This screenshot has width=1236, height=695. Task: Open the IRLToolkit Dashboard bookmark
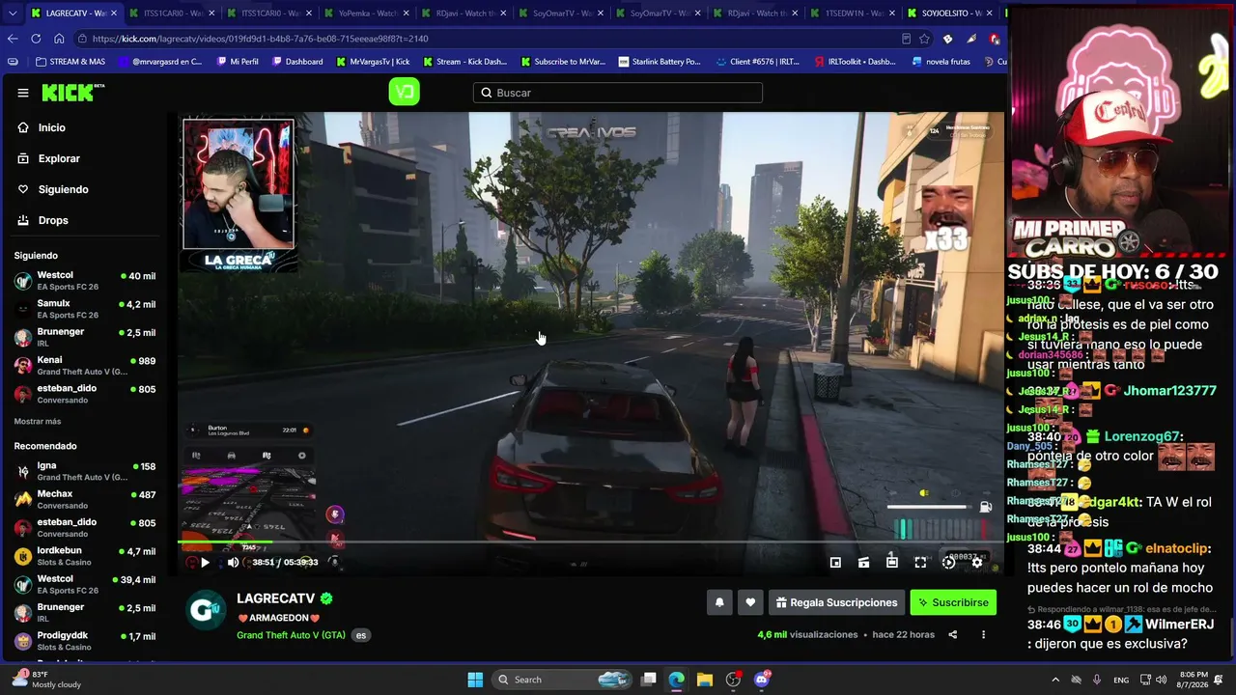pyautogui.click(x=855, y=62)
